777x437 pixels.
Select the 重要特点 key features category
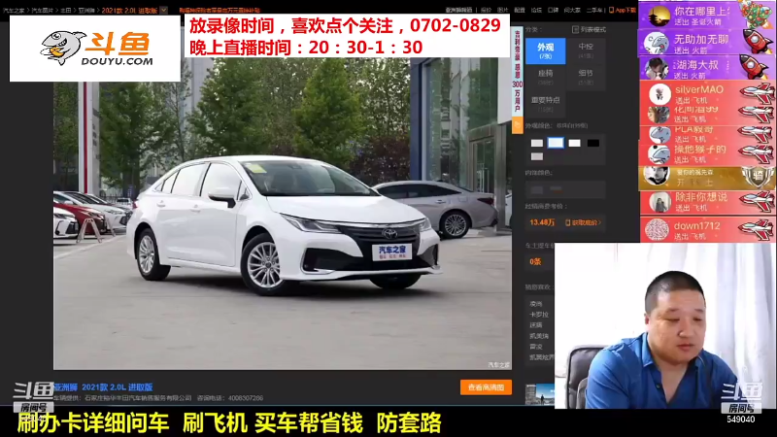point(545,103)
